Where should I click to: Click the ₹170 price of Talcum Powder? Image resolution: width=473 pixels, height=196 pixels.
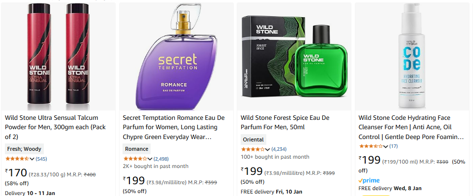click(16, 173)
